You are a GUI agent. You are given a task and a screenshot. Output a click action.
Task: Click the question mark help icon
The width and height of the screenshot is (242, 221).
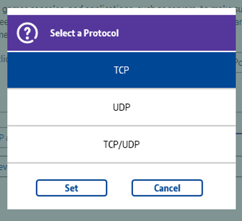[x=27, y=33]
